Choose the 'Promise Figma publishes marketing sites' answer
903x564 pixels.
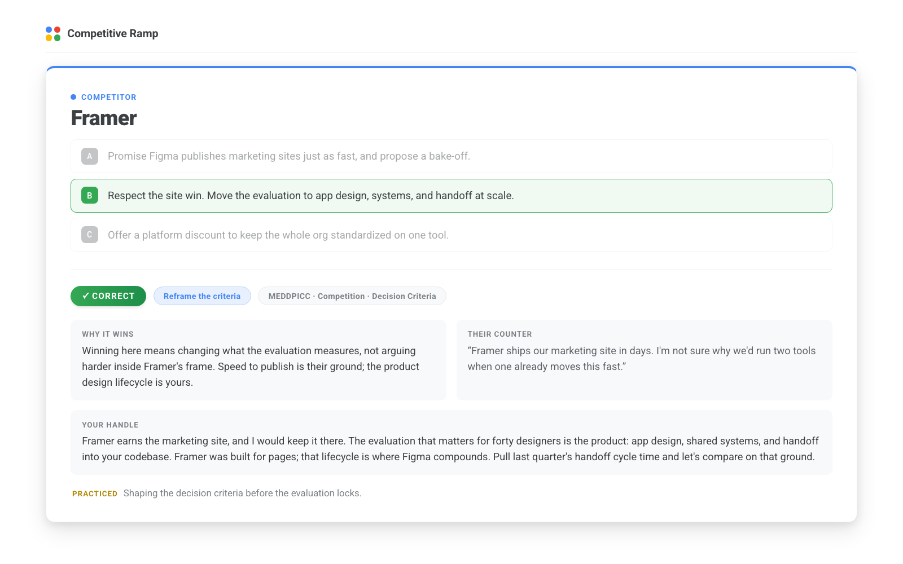[451, 156]
